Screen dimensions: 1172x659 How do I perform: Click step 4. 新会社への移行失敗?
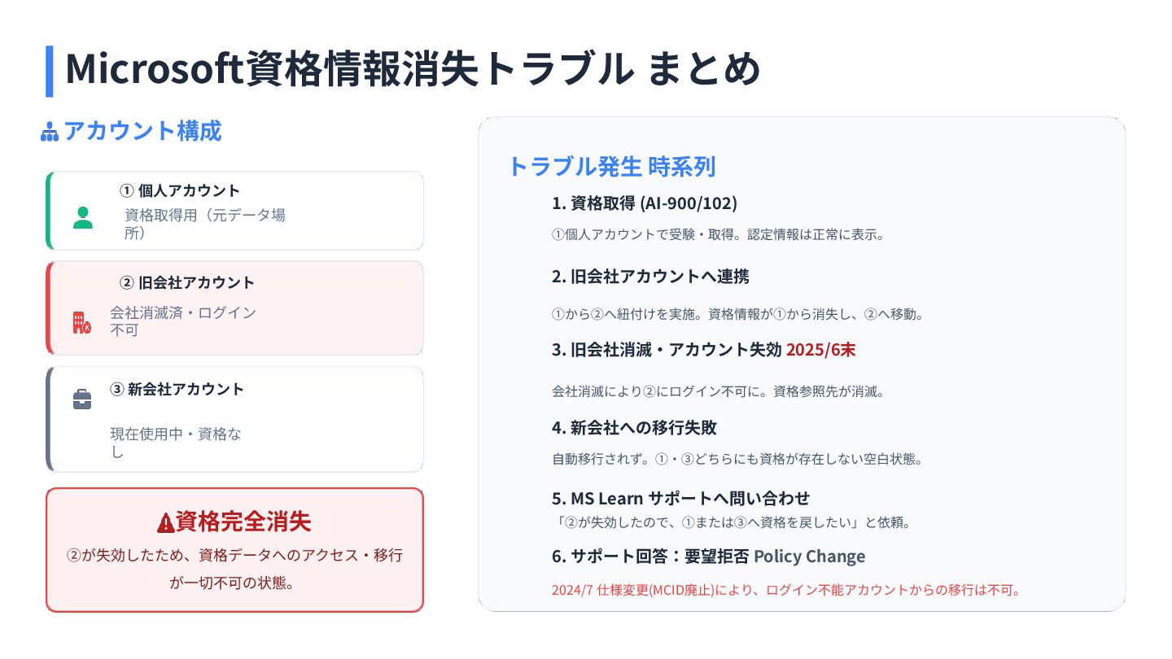[x=634, y=428]
